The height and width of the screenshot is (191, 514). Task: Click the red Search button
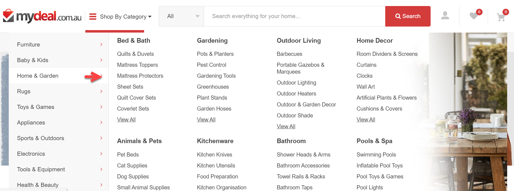408,16
